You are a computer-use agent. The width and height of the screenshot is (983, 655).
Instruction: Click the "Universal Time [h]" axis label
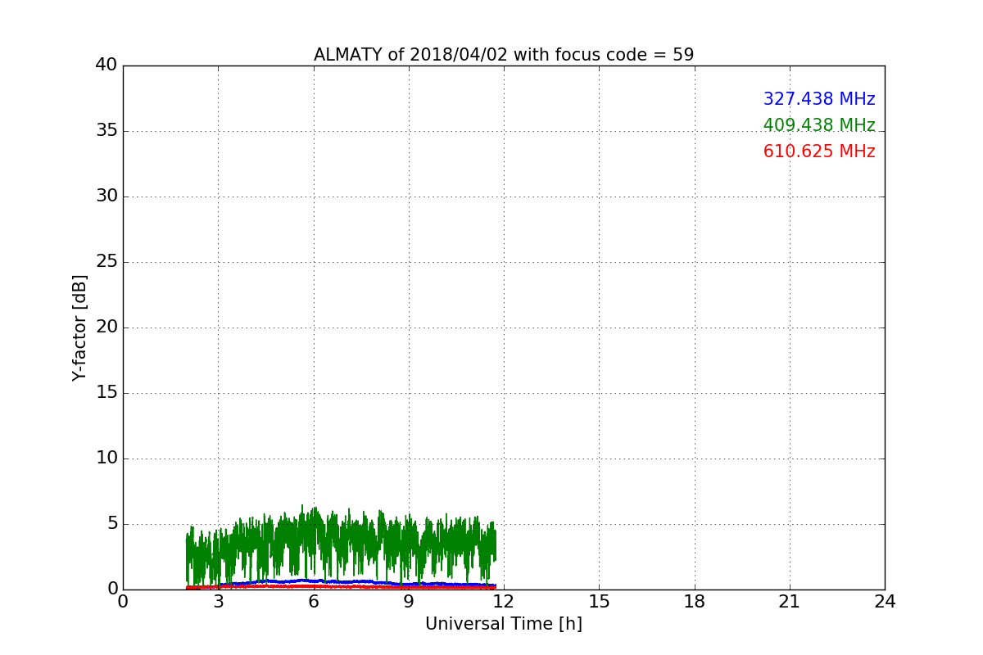(504, 624)
